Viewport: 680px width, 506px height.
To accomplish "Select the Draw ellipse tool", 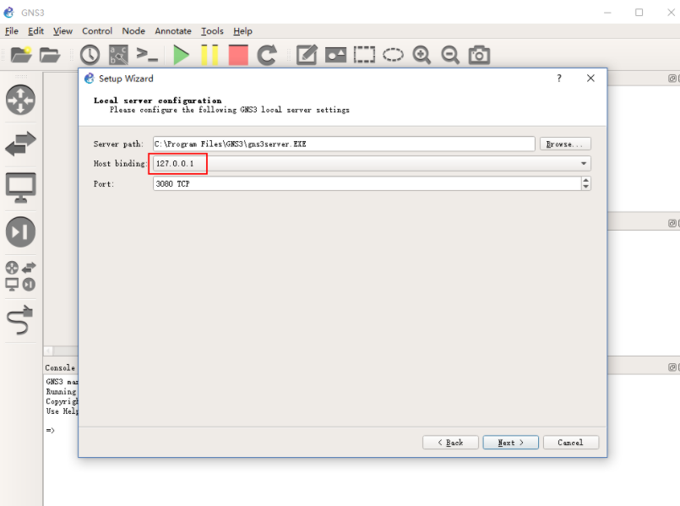I will click(x=393, y=55).
